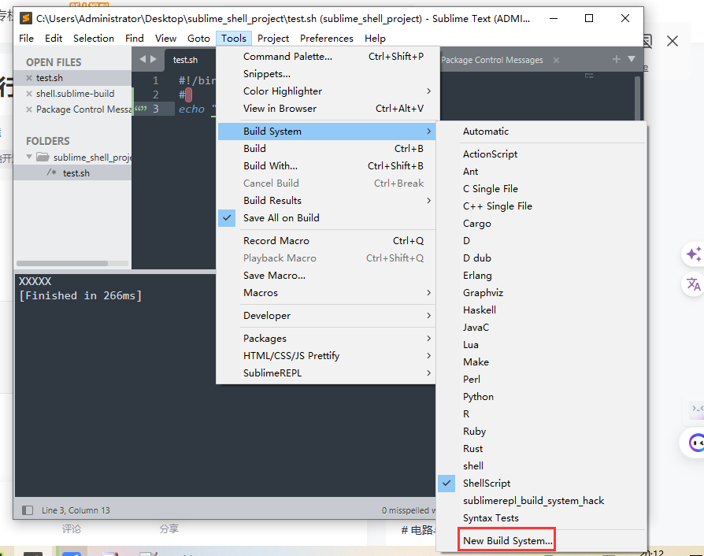Open tab list dropdown triangle
704x556 pixels.
click(632, 59)
